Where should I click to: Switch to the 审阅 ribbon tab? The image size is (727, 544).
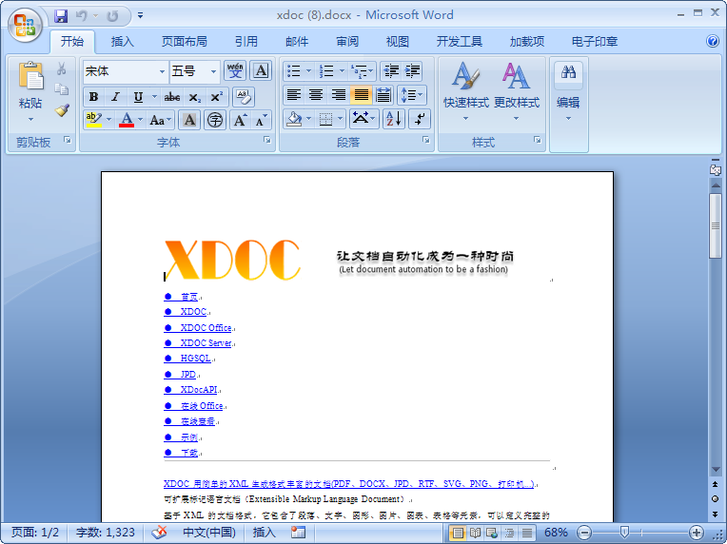[346, 42]
